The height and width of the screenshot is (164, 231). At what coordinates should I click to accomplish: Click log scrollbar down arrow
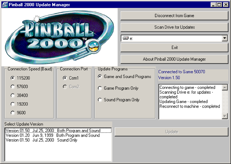(x=225, y=116)
